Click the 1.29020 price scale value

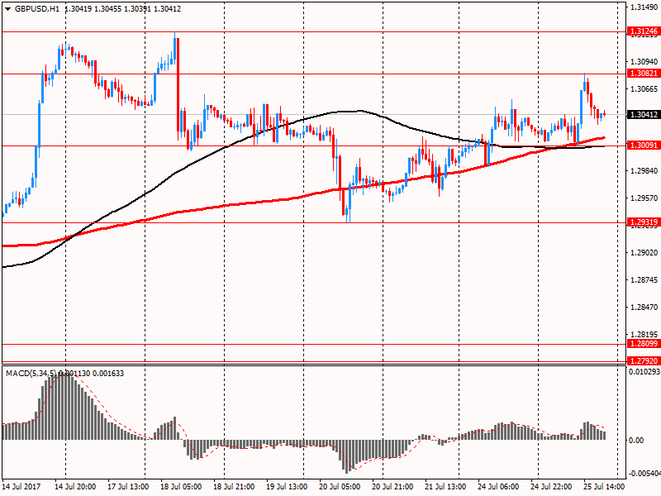pyautogui.click(x=644, y=253)
